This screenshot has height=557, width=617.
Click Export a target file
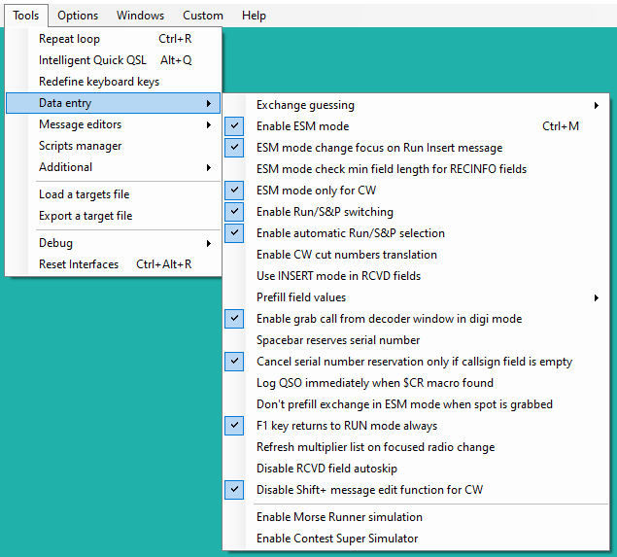pyautogui.click(x=114, y=216)
